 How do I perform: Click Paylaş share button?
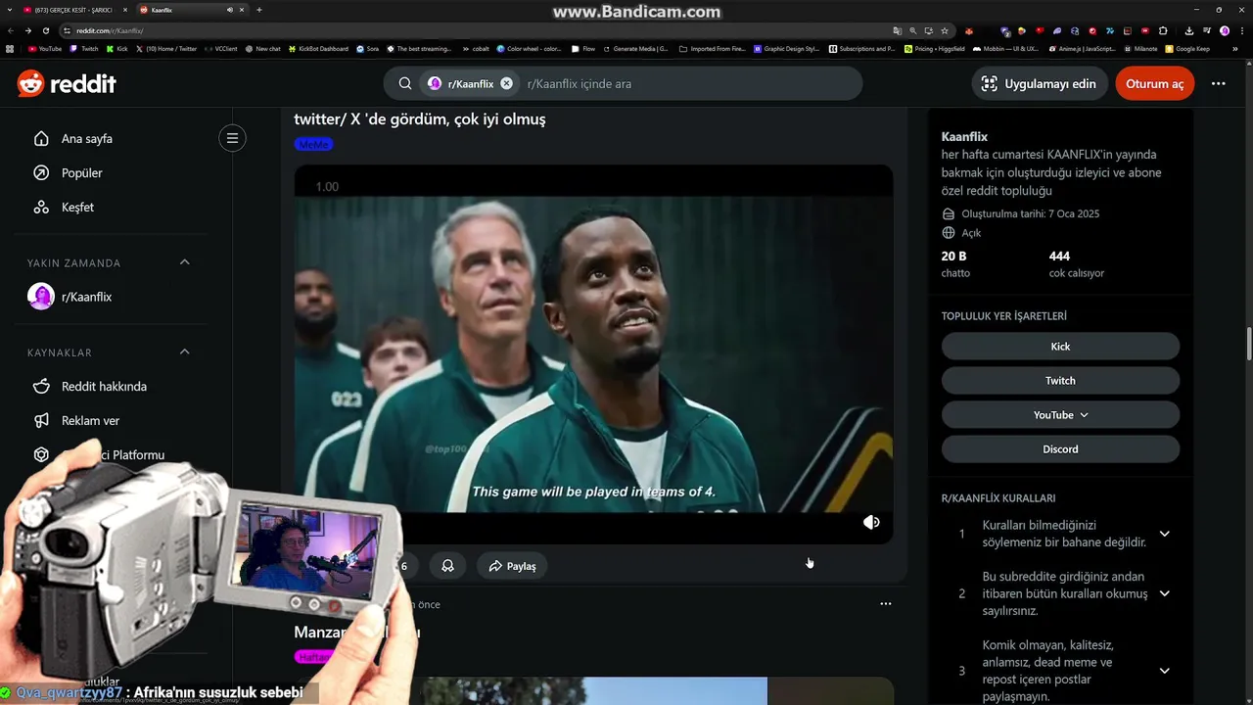(x=512, y=566)
